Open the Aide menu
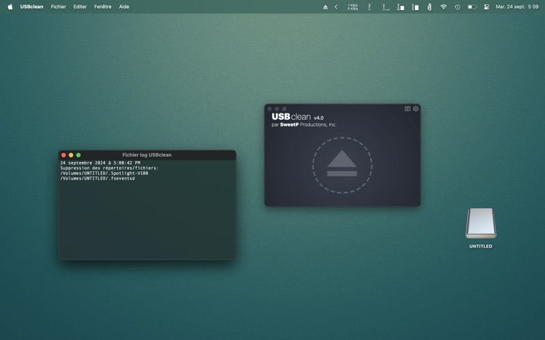 coord(124,7)
